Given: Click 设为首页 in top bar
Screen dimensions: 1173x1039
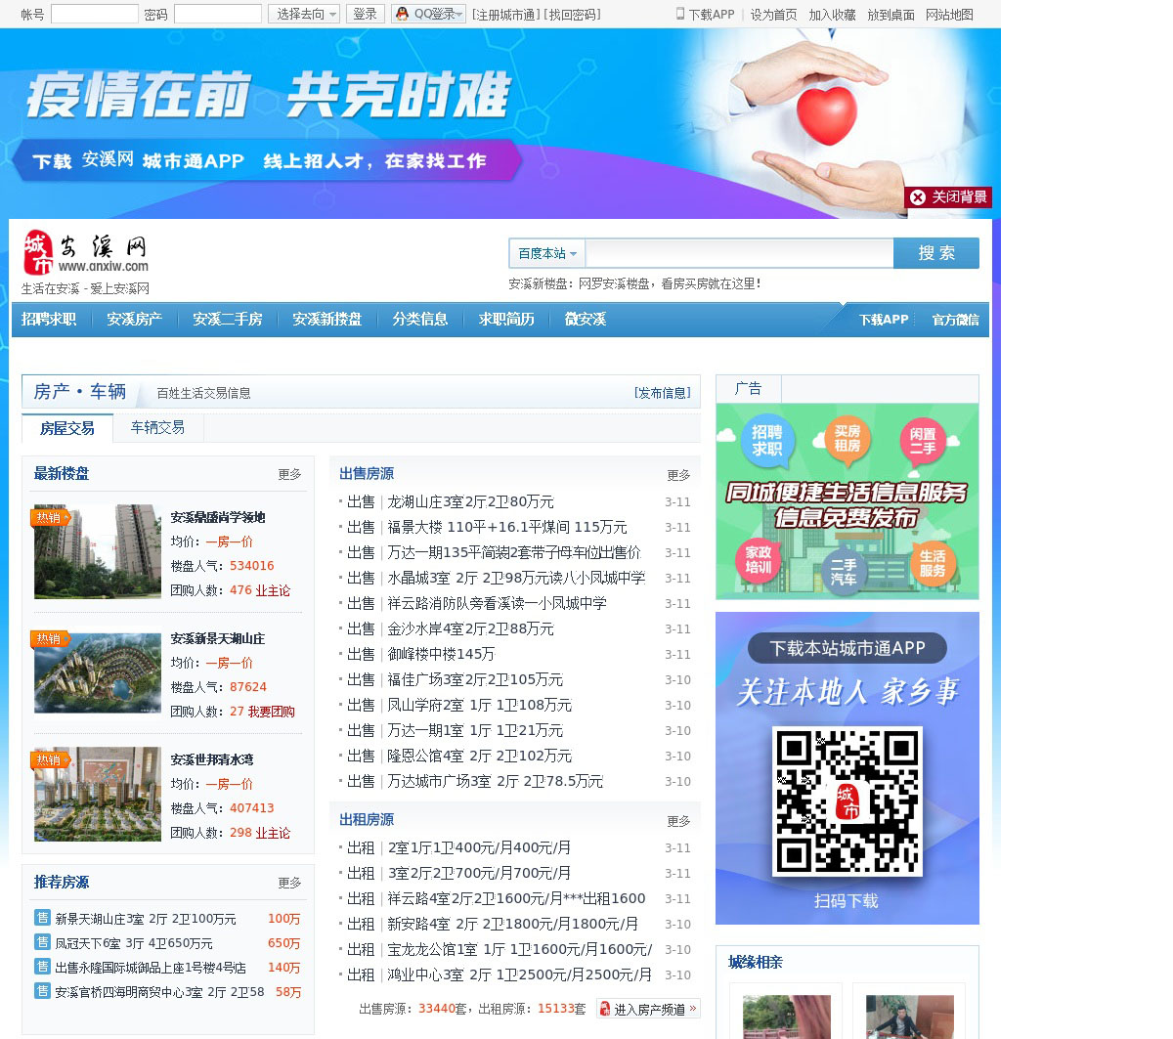Looking at the screenshot, I should click(x=773, y=15).
